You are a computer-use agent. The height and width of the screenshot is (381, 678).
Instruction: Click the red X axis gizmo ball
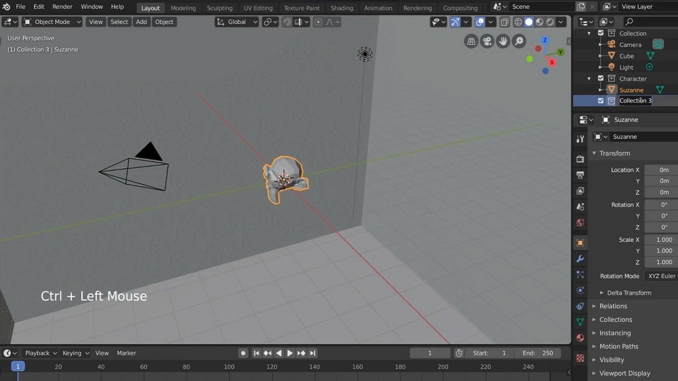553,62
